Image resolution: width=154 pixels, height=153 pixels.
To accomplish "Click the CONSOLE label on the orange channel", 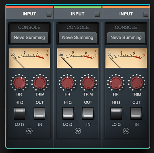I will (x=126, y=27).
